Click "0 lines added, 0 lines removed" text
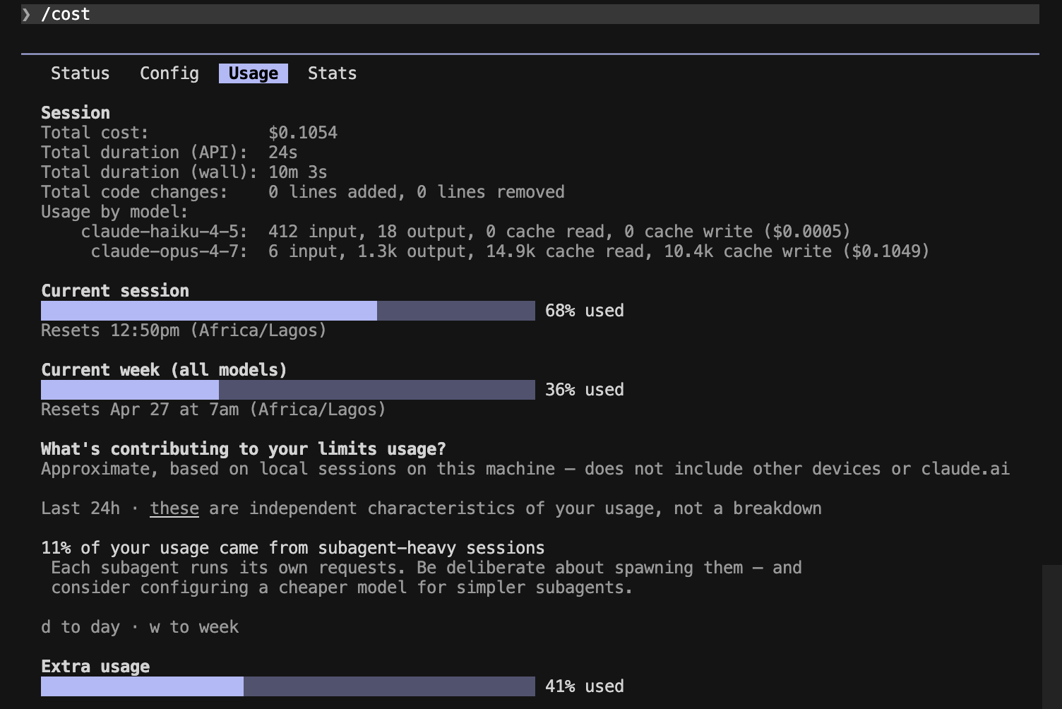 coord(417,192)
